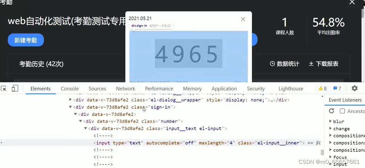Click the 考勤历史 (42次) heading
Screen dimensions: 365x168
[41, 64]
